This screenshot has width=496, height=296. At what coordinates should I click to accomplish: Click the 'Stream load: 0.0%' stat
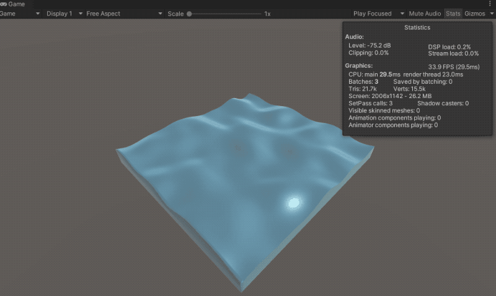453,53
